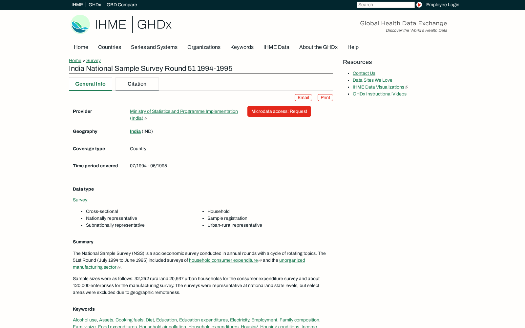Open IHME Data Visualizations link

[x=378, y=87]
